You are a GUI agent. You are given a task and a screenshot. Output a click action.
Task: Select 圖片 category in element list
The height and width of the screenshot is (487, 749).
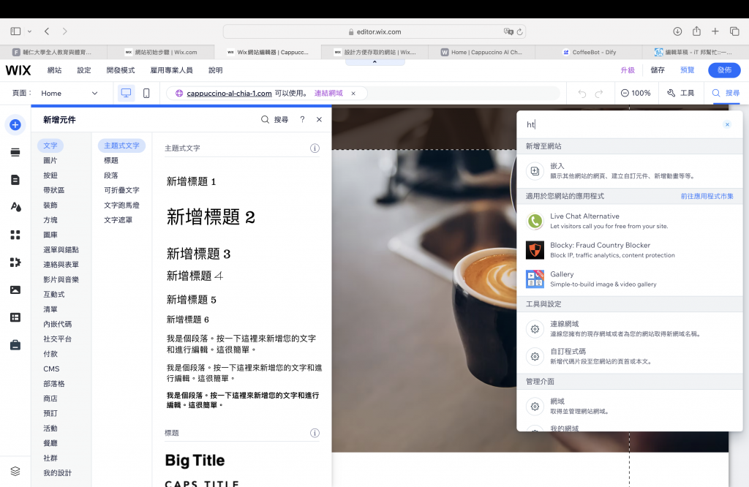50,160
